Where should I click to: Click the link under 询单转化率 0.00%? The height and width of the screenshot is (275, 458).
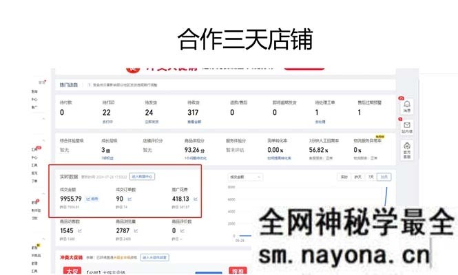(279, 158)
